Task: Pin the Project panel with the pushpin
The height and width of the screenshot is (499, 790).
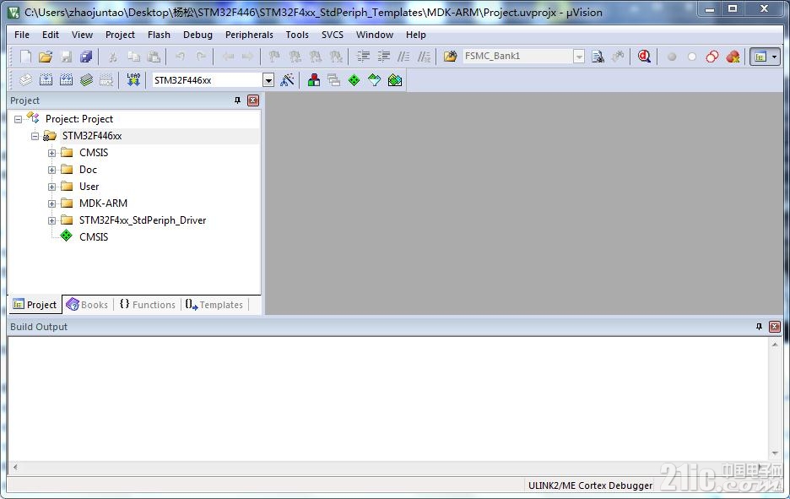Action: [237, 100]
